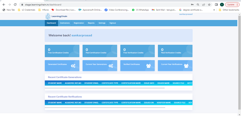Click the address bar URL field
Image resolution: width=241 pixels, height=116 pixels.
point(103,5)
